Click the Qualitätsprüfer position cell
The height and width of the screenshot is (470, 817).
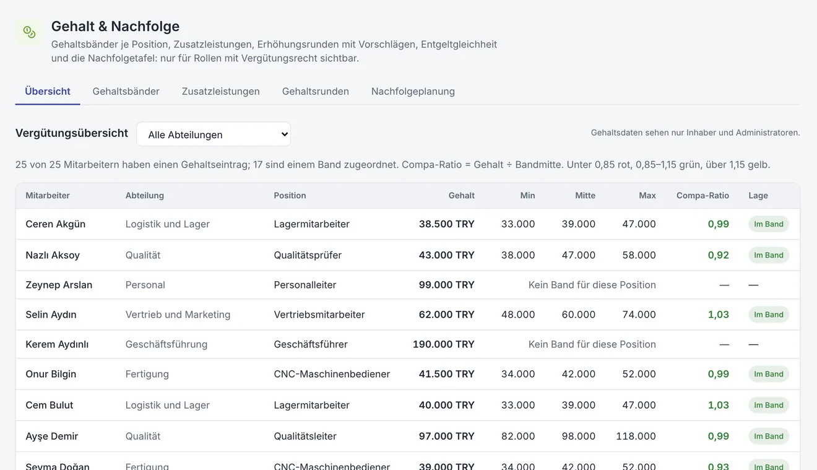point(308,255)
